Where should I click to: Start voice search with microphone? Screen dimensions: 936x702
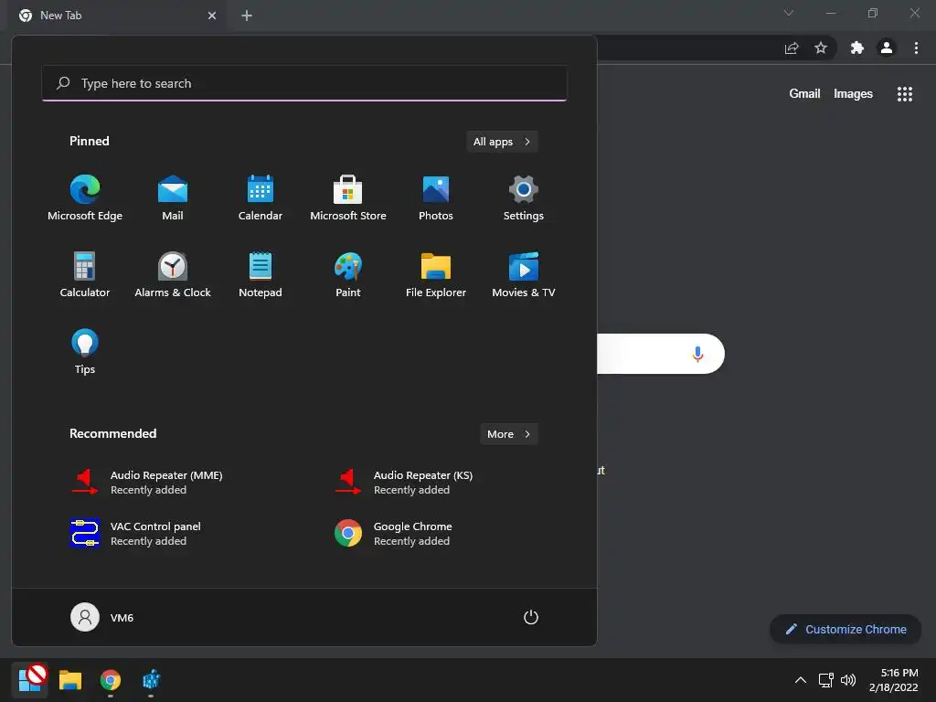coord(697,354)
